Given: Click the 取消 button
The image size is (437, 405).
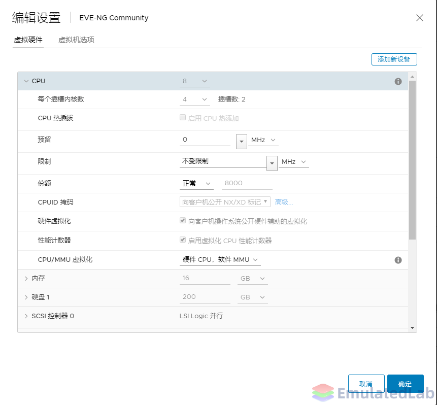Looking at the screenshot, I should pos(366,384).
